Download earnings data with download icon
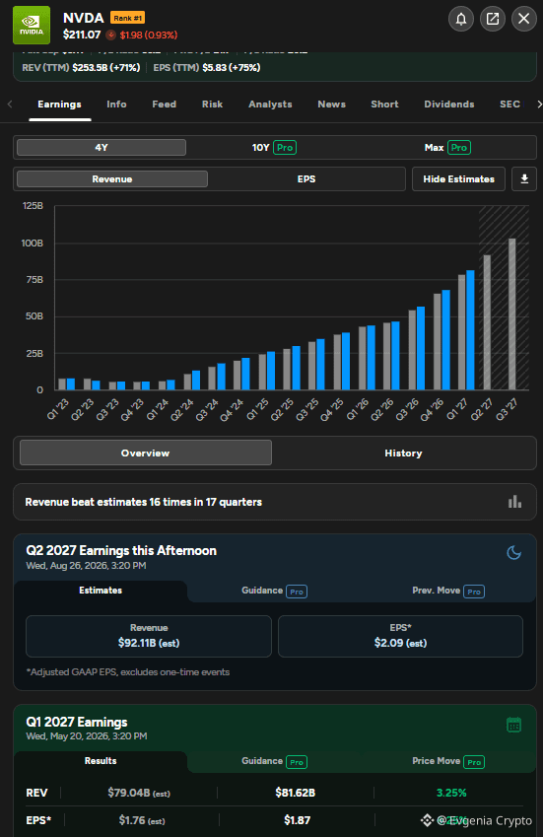This screenshot has width=543, height=837. (x=524, y=178)
